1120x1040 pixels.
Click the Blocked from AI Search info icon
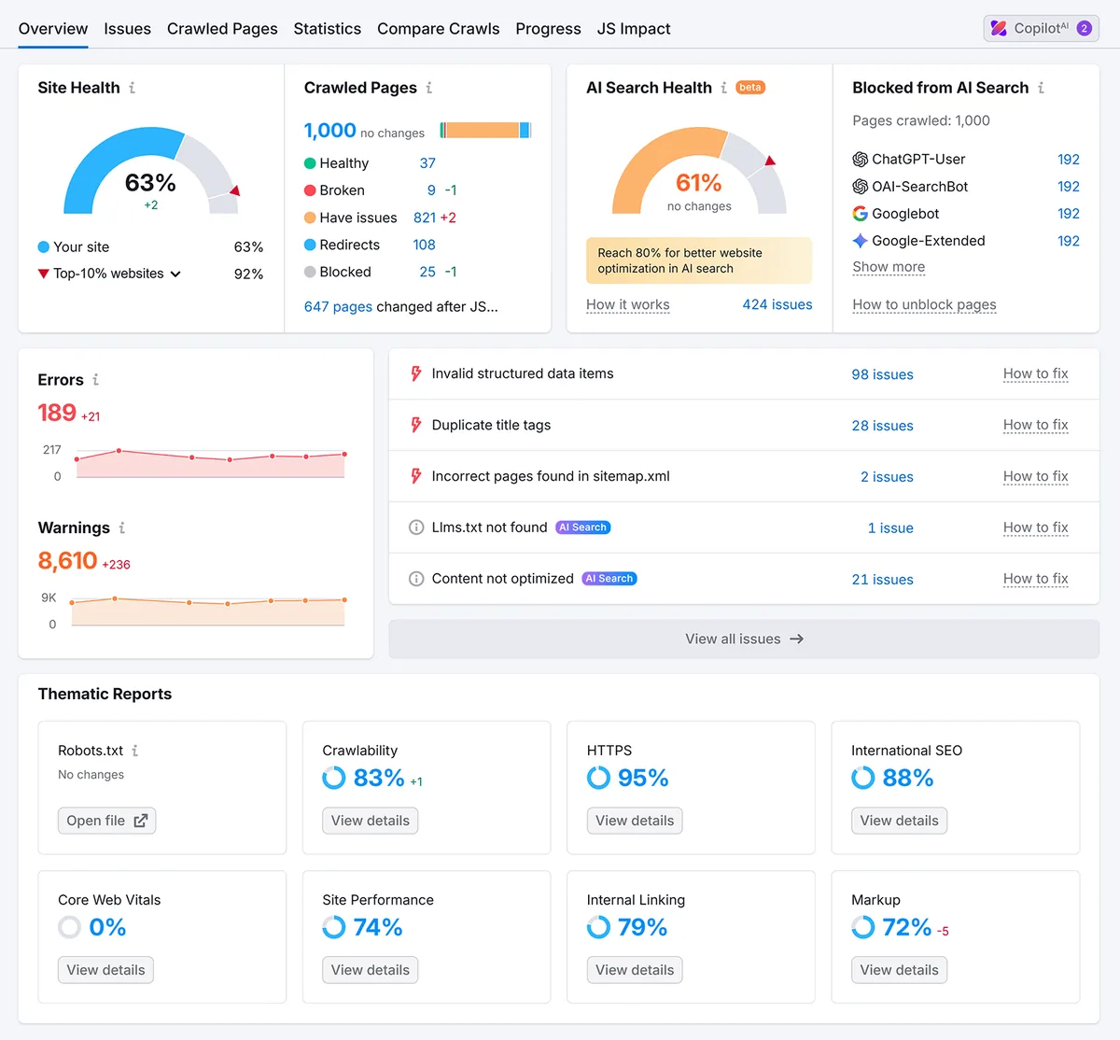tap(1041, 88)
